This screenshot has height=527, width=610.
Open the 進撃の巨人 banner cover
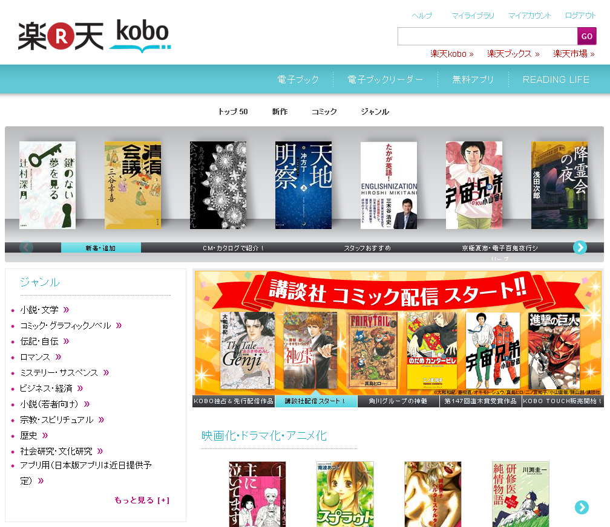[x=554, y=351]
